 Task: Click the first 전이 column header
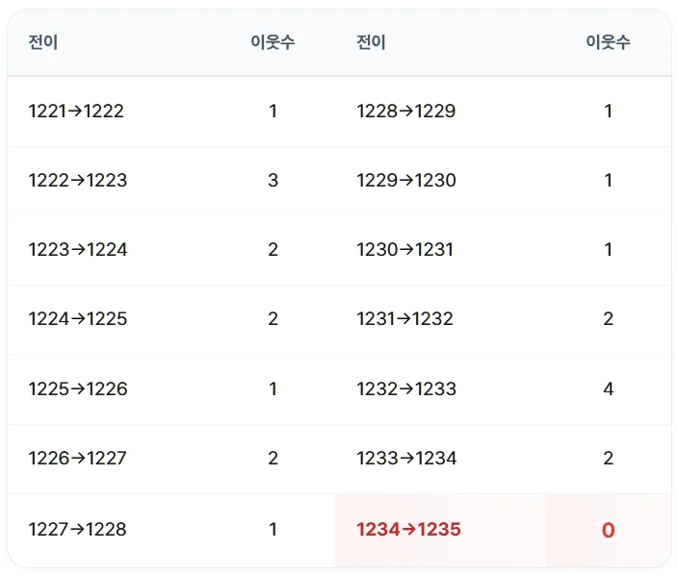[42, 42]
